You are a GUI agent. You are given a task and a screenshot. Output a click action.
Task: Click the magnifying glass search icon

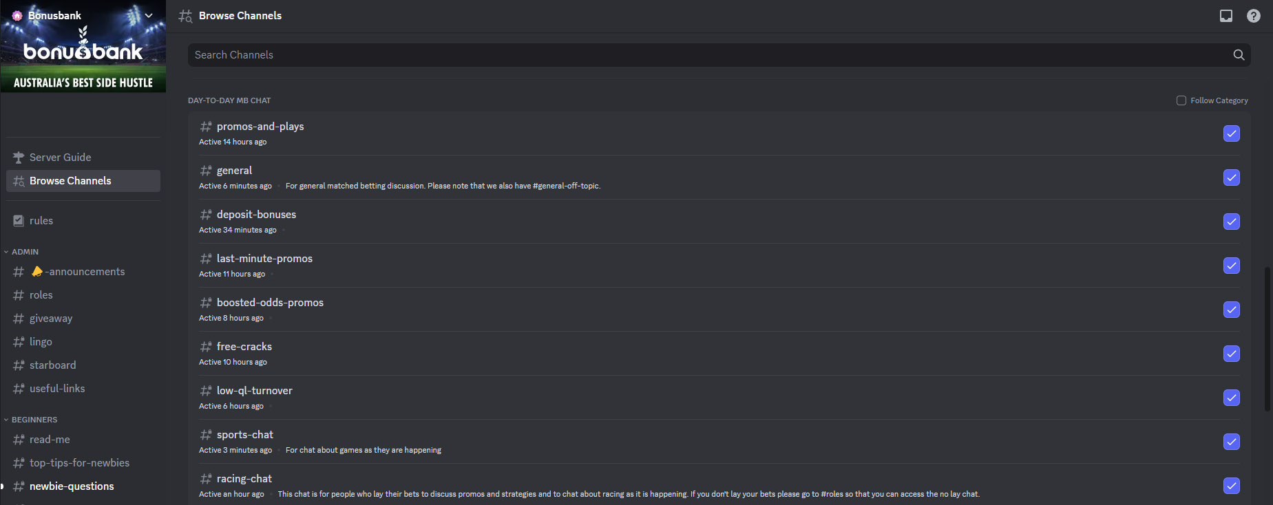[1239, 54]
